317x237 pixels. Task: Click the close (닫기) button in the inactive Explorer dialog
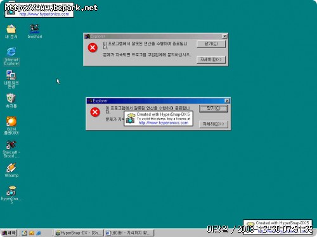tap(211, 44)
